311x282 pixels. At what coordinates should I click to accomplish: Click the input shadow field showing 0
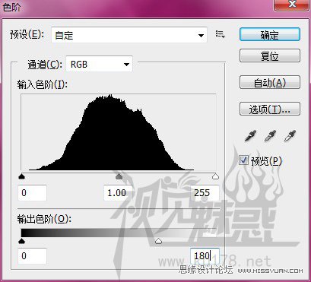33,193
